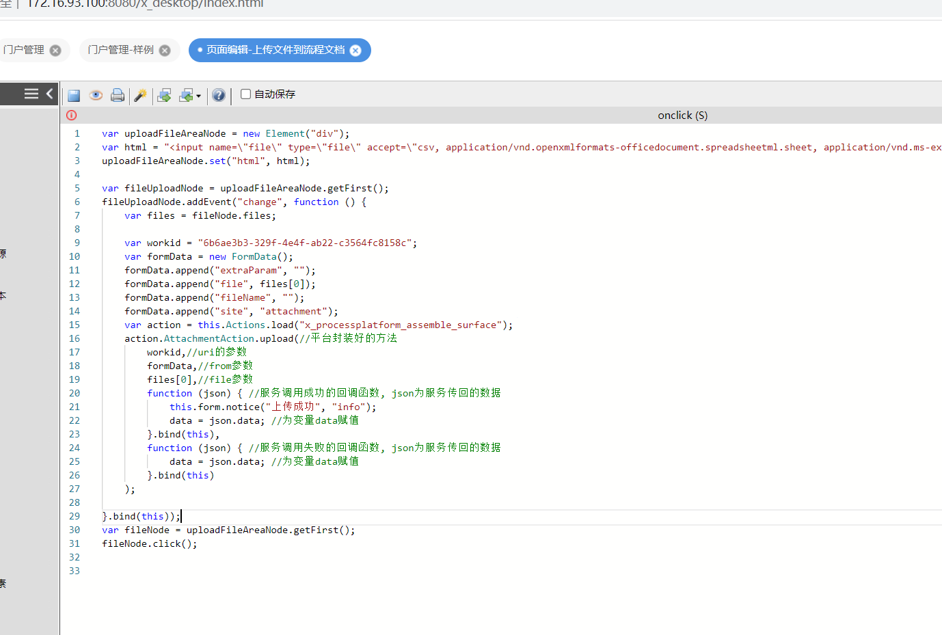The image size is (942, 635).
Task: Click the export icon with green right arrow
Action: click(x=164, y=95)
